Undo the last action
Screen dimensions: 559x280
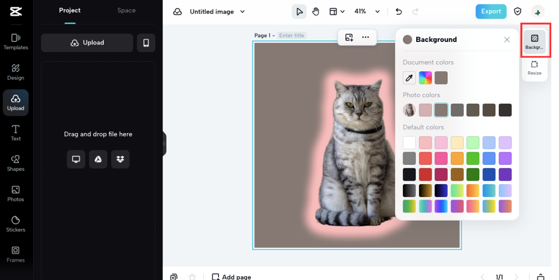[398, 12]
